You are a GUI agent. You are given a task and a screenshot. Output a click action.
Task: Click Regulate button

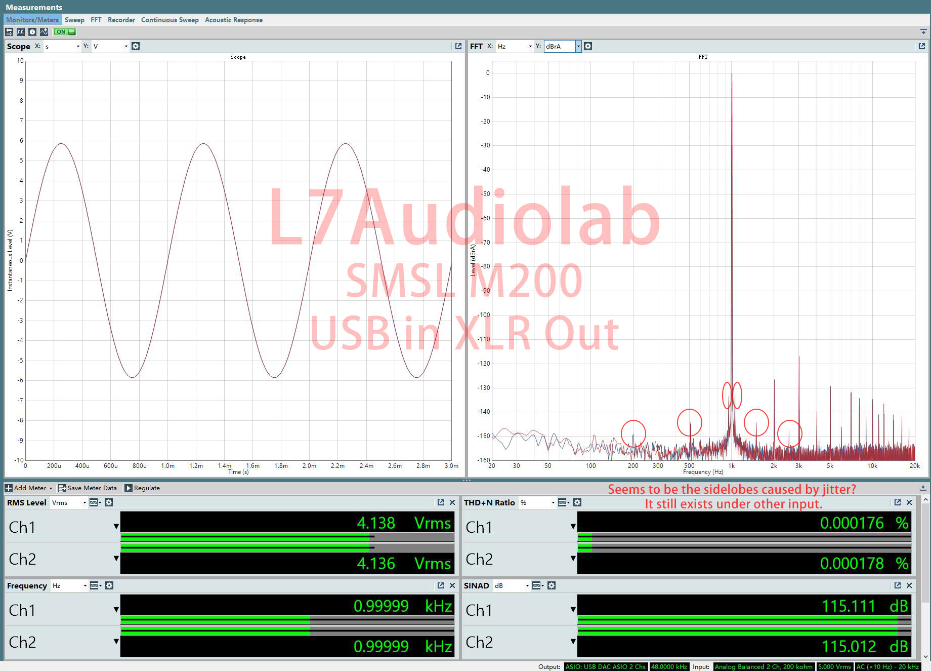click(142, 488)
